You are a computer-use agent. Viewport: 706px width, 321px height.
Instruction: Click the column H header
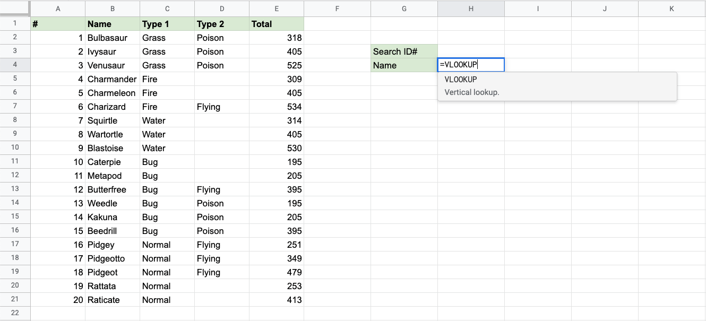[470, 8]
